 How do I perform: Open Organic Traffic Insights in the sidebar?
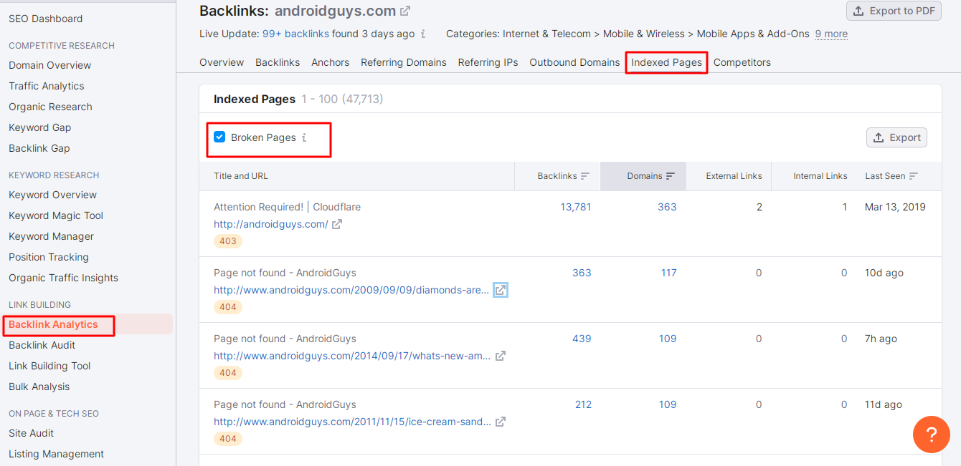[x=63, y=278]
